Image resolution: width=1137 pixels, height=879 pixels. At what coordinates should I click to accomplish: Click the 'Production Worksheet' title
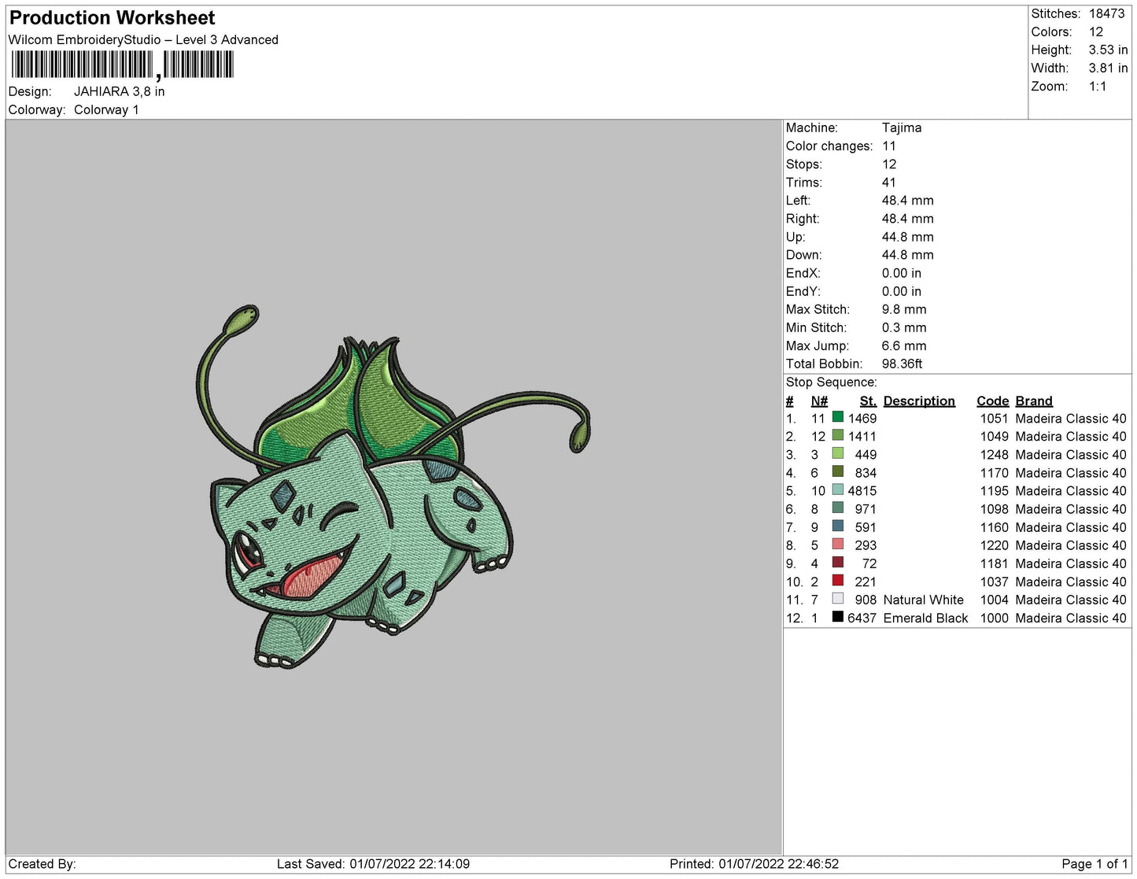tap(112, 17)
